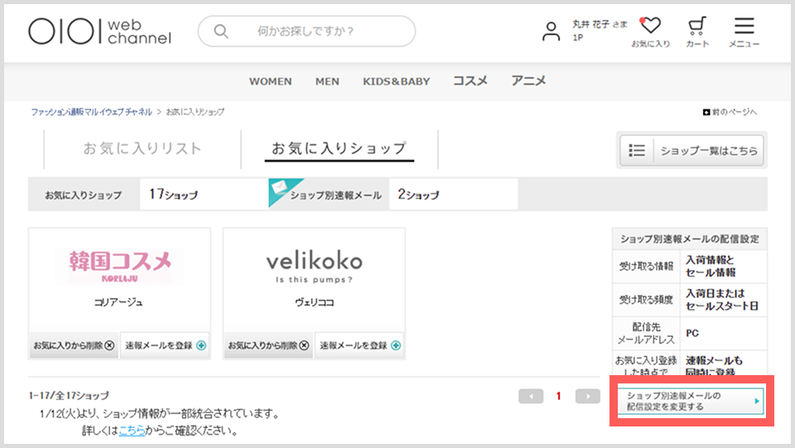The image size is (795, 448).
Task: Switch to お気に入りショップ tab
Action: pyautogui.click(x=340, y=148)
